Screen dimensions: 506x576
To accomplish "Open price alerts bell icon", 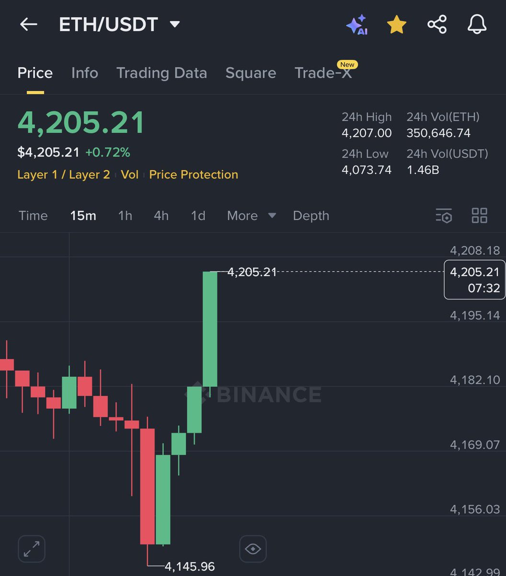I will pos(477,24).
